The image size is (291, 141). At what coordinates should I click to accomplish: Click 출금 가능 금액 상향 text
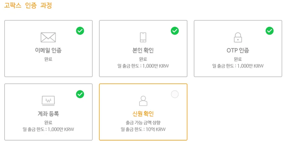tap(143, 123)
